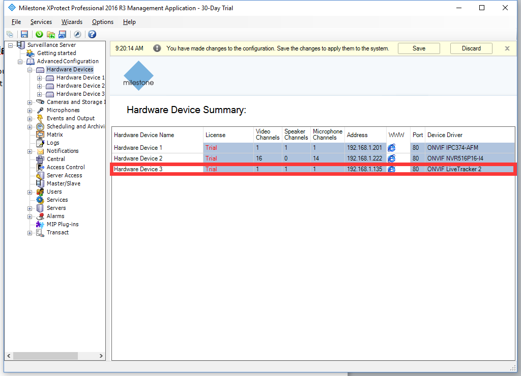Expand the Users node
The width and height of the screenshot is (521, 376).
[x=30, y=192]
